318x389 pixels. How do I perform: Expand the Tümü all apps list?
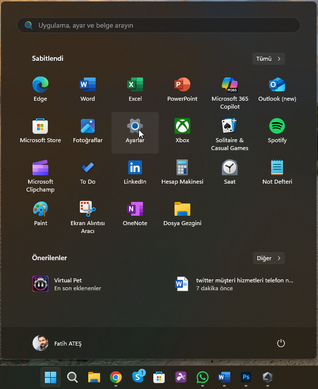268,59
